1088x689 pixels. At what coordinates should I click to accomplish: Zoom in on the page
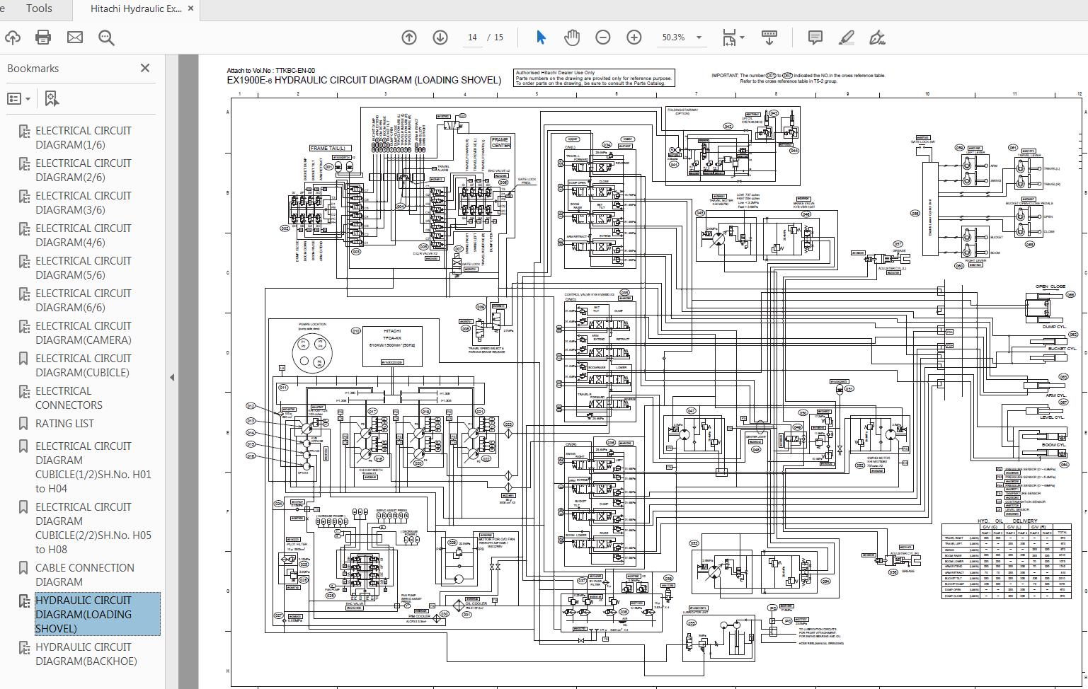coord(634,37)
